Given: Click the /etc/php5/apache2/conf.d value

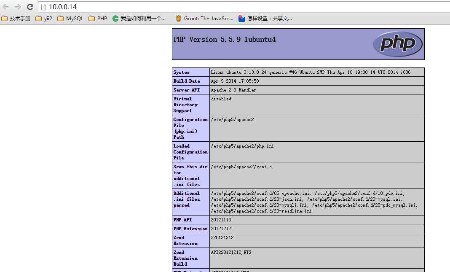Looking at the screenshot, I should 241,167.
